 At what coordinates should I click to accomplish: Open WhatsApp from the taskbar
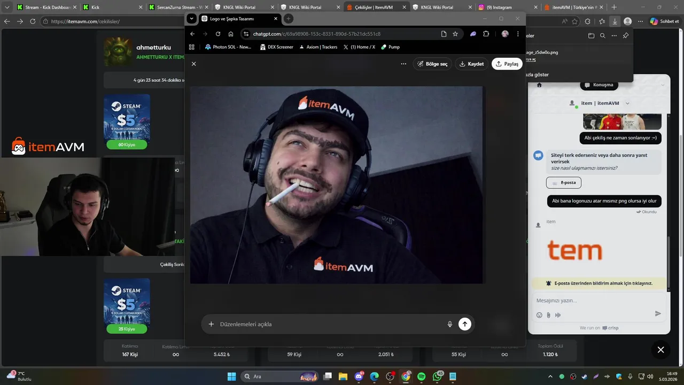point(437,376)
